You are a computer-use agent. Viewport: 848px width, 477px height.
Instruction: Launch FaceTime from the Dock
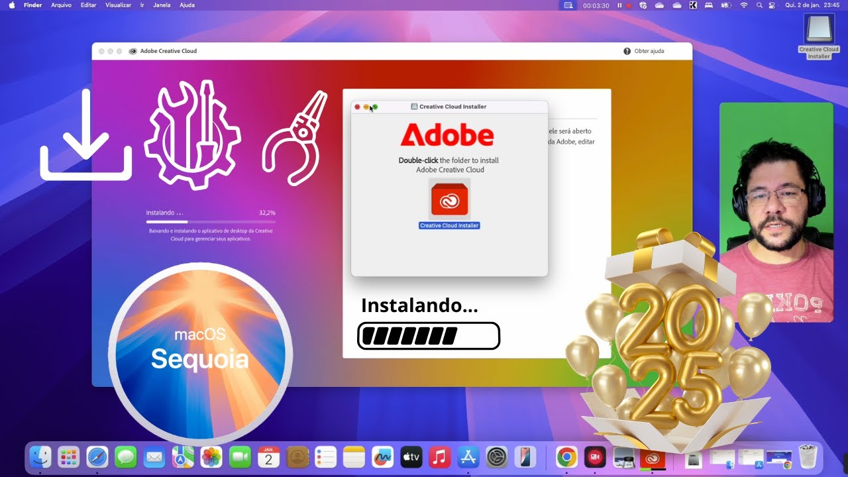[240, 457]
